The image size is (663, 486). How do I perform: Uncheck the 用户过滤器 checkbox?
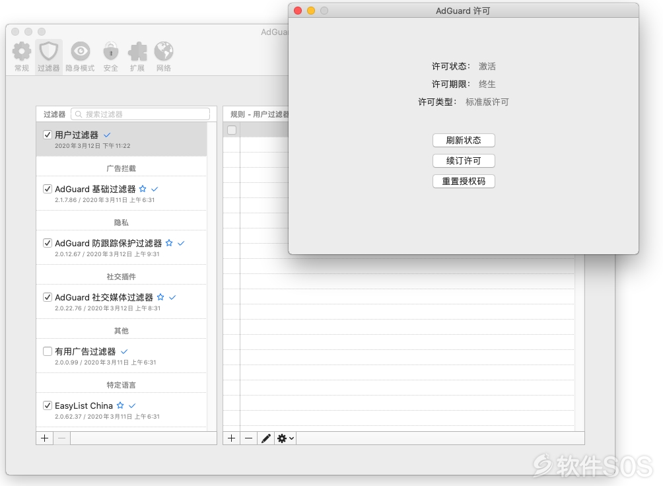click(48, 135)
